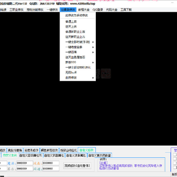Choose 逆天血色落地石 menu entry
The image size is (177, 177).
(x=78, y=58)
